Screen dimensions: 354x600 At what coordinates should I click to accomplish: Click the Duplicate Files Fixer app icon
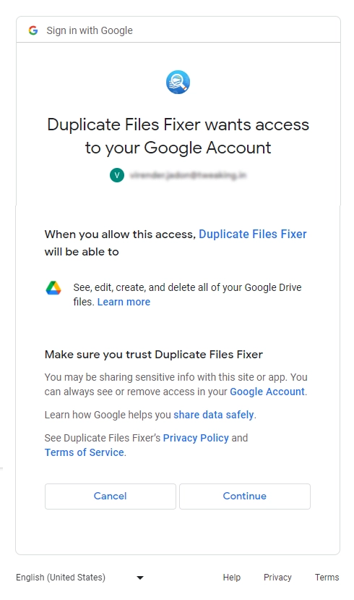point(178,82)
